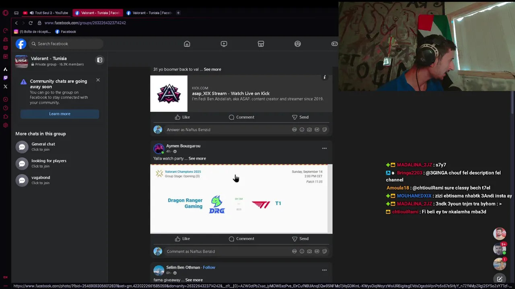The width and height of the screenshot is (515, 289).
Task: Click the Facebook logo home icon
Action: (21, 44)
